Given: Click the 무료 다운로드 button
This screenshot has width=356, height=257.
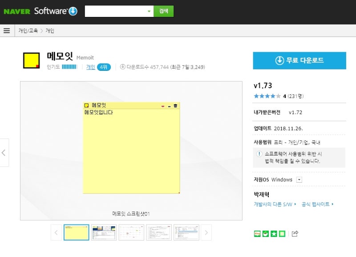Looking at the screenshot, I should click(x=299, y=61).
